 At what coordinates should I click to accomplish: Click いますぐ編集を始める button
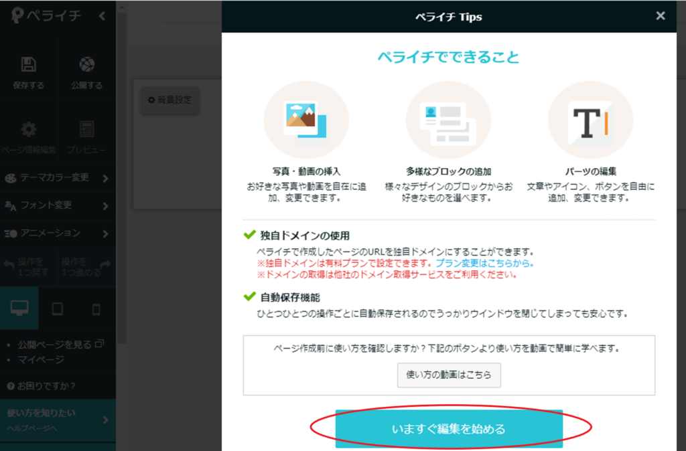449,429
